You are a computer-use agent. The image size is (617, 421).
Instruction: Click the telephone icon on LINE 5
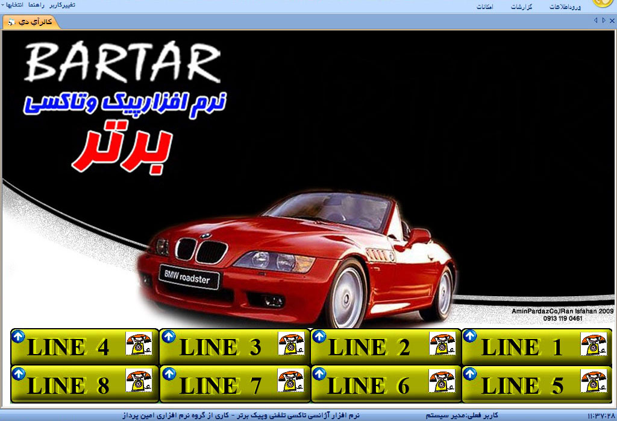click(594, 381)
